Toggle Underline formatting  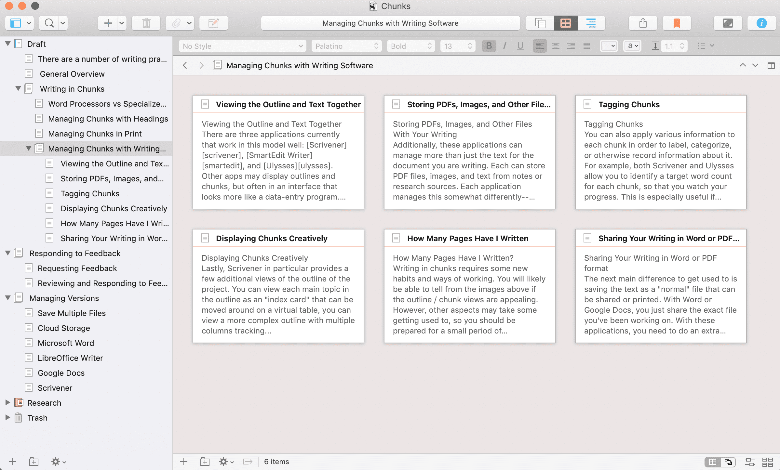coord(520,46)
